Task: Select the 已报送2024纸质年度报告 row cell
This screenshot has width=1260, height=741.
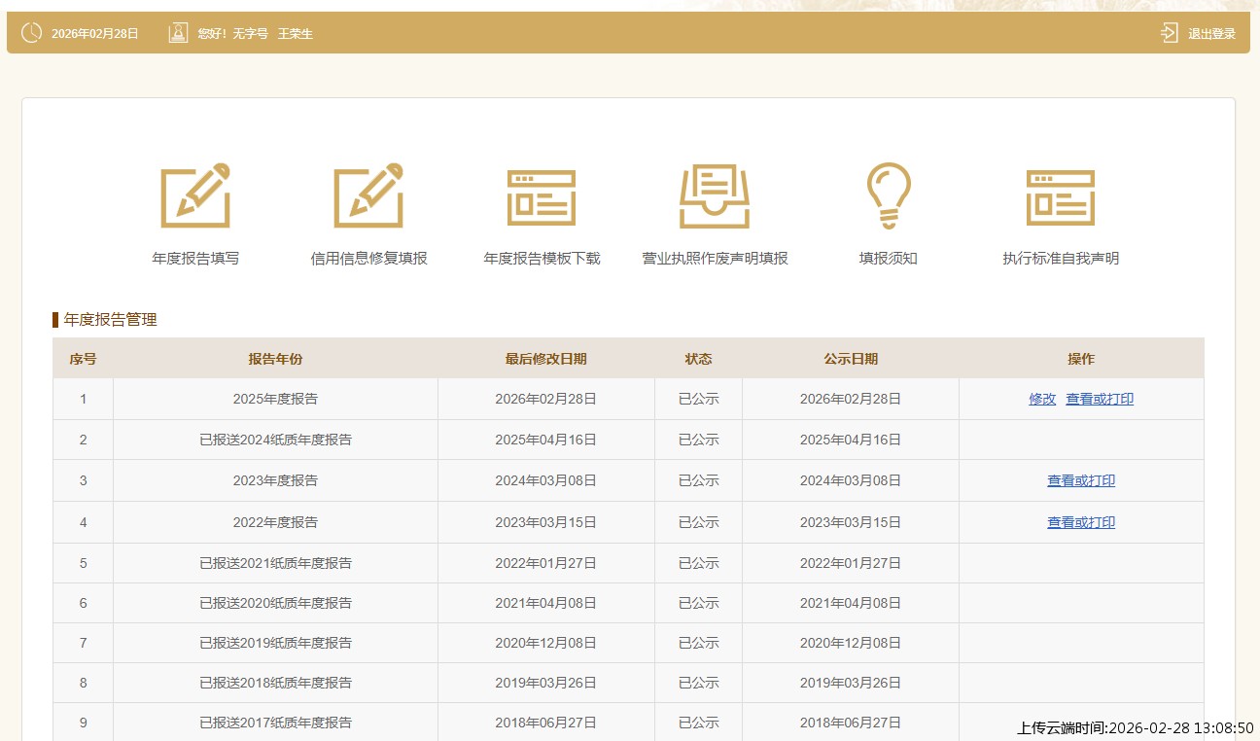Action: 275,440
